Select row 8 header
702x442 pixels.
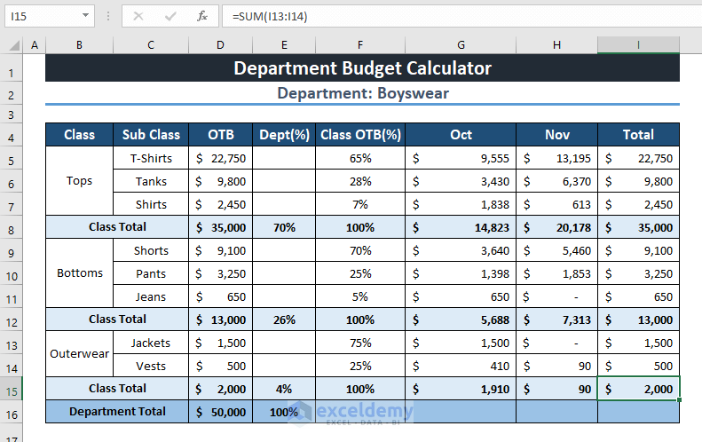12,227
